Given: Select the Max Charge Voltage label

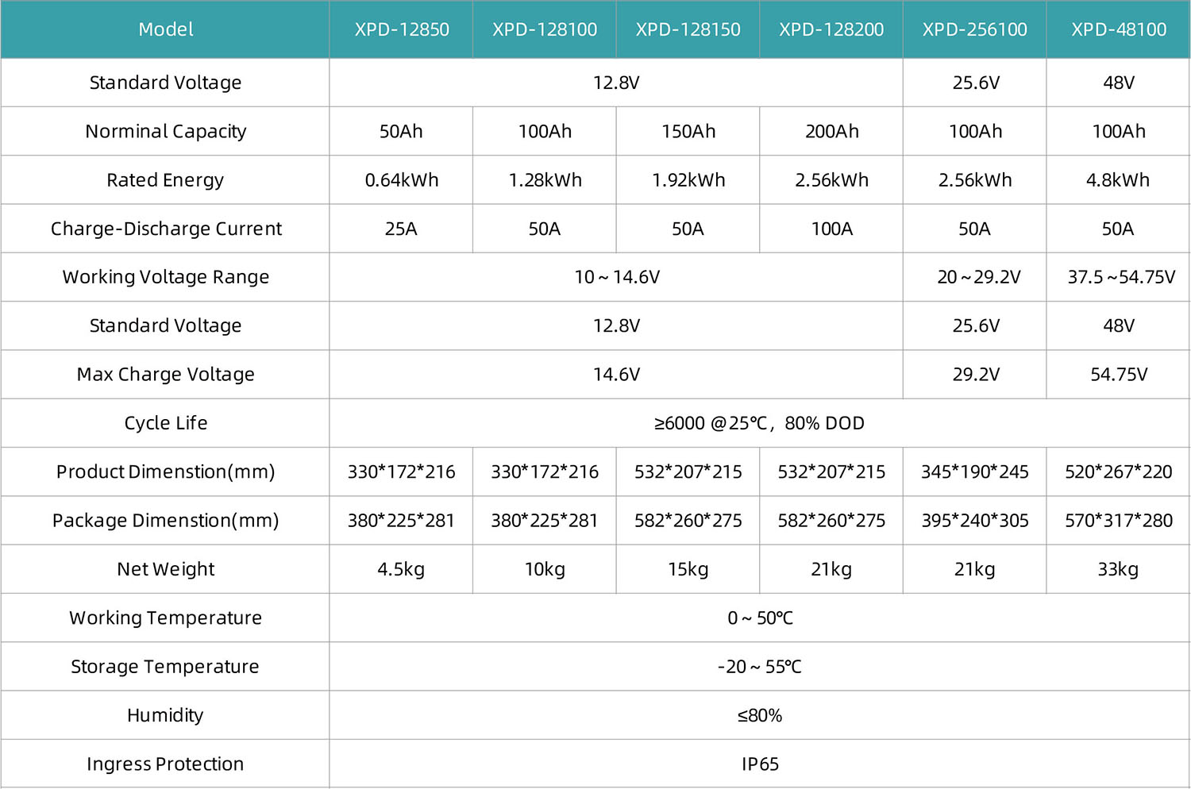Looking at the screenshot, I should pos(165,374).
